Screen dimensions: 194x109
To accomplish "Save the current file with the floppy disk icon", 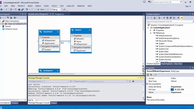I will click(x=19, y=10).
